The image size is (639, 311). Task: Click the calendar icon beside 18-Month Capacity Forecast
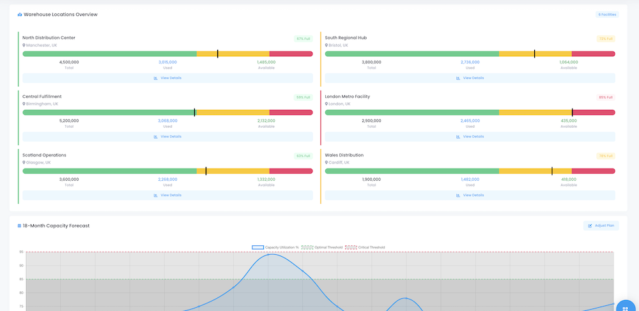(19, 225)
